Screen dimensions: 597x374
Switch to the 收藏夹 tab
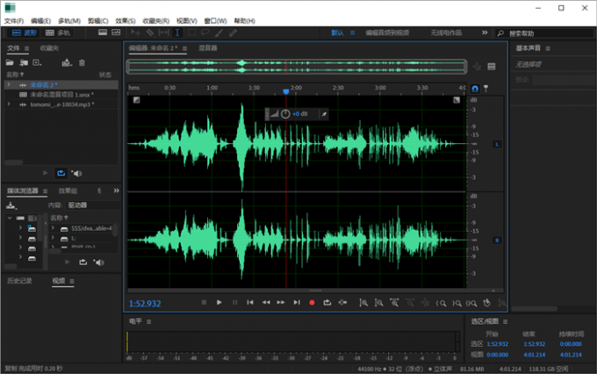pos(49,48)
